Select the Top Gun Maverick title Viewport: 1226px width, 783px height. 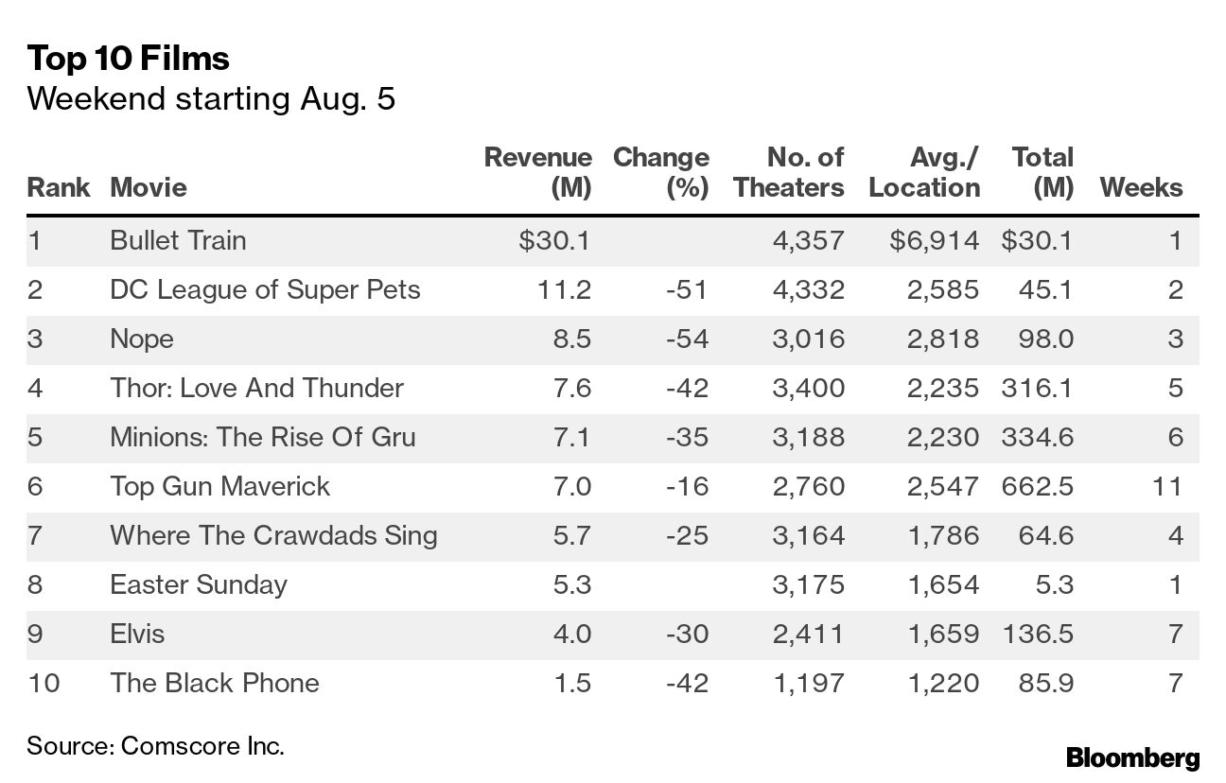point(219,486)
